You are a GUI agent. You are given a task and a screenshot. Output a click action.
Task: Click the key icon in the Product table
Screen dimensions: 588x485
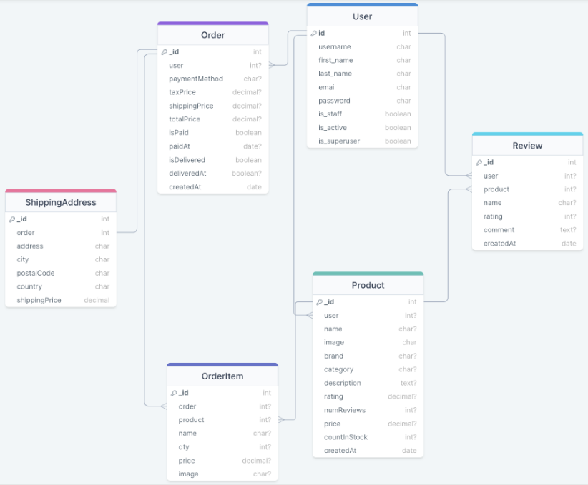pos(319,302)
